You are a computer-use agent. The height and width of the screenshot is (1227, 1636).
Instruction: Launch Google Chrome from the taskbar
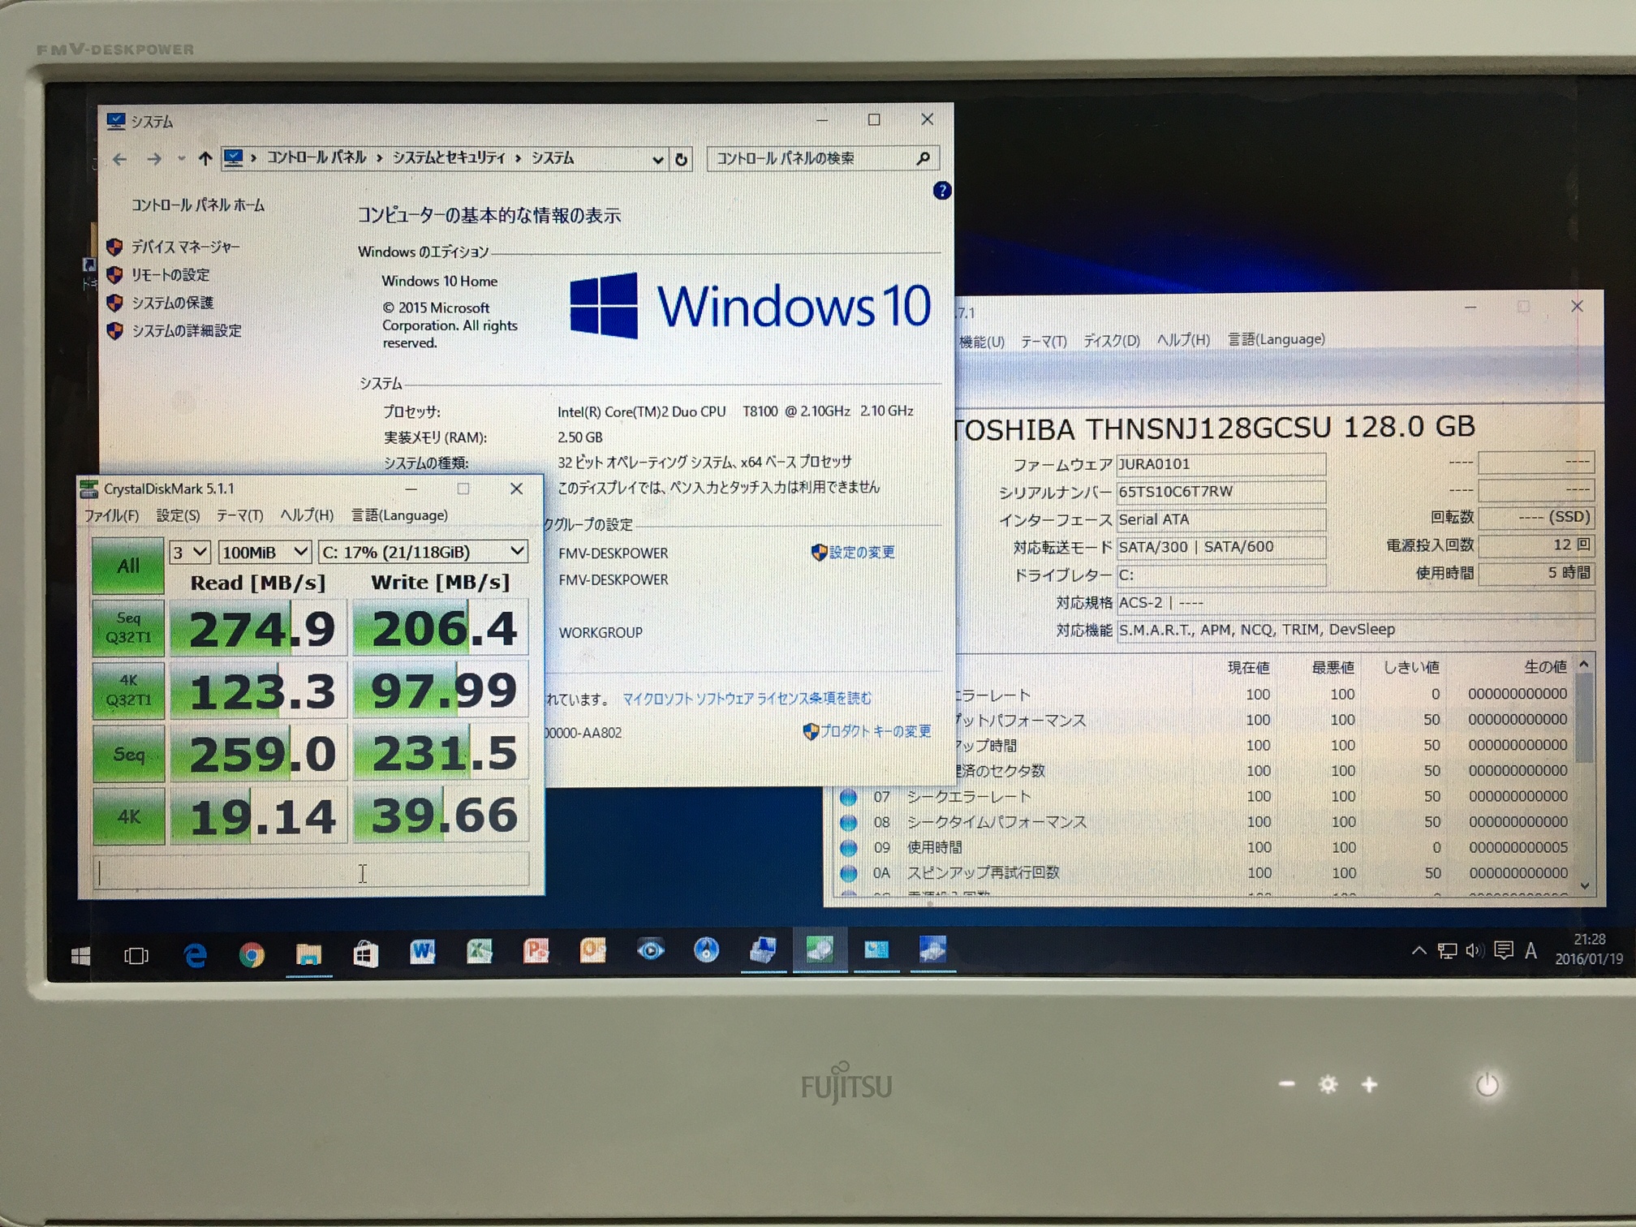(252, 955)
